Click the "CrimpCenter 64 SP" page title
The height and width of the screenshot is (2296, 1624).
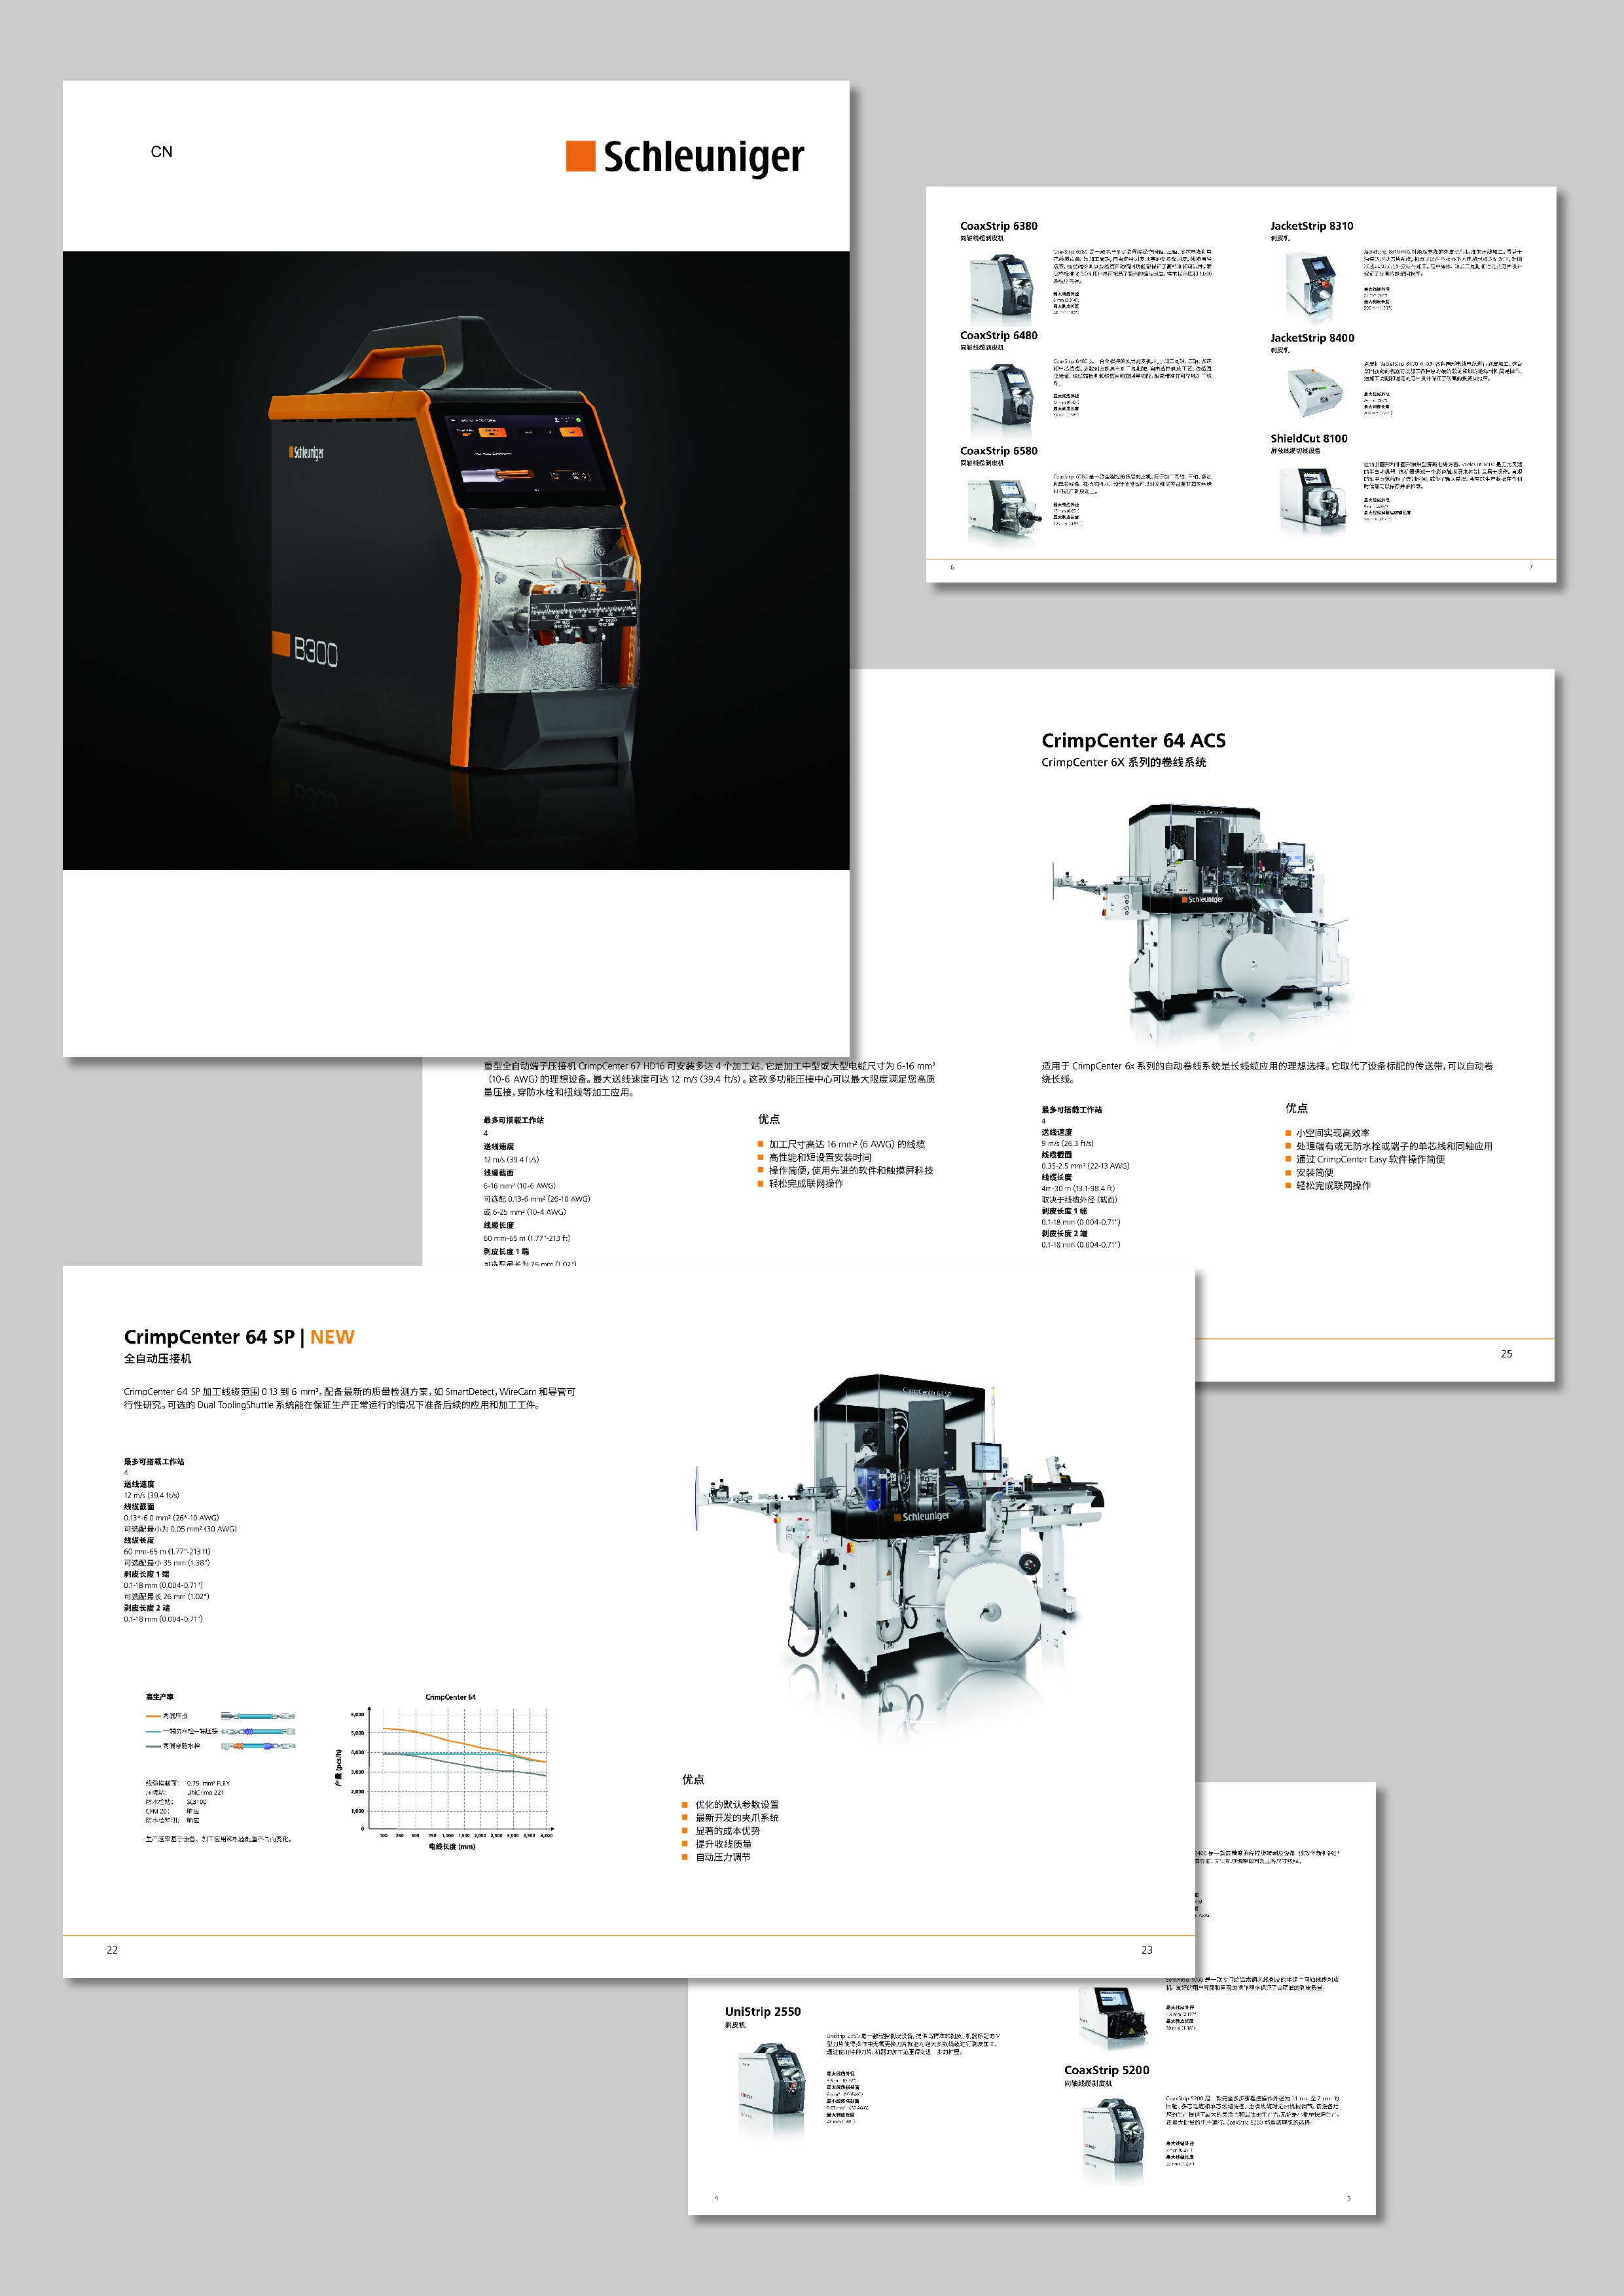[209, 1337]
